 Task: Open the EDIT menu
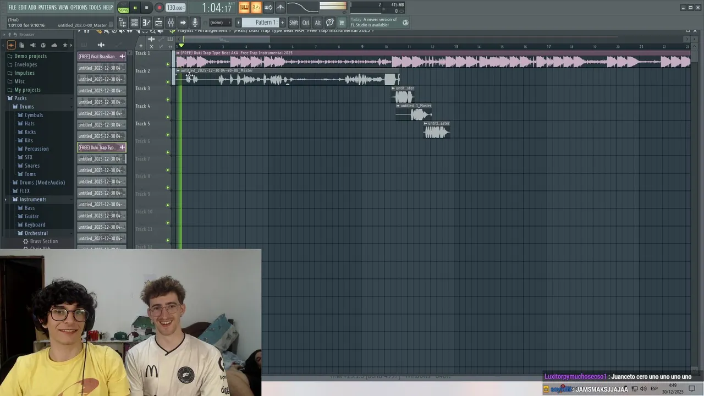23,7
